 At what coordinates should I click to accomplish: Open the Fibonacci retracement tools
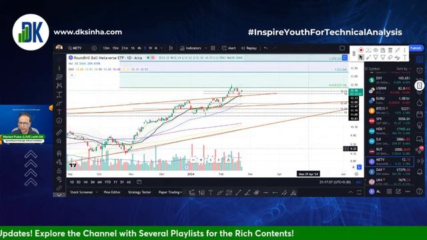click(x=59, y=77)
